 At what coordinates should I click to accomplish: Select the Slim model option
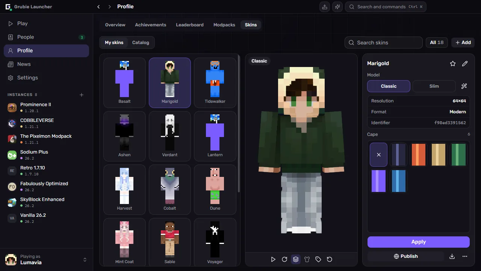coord(434,86)
